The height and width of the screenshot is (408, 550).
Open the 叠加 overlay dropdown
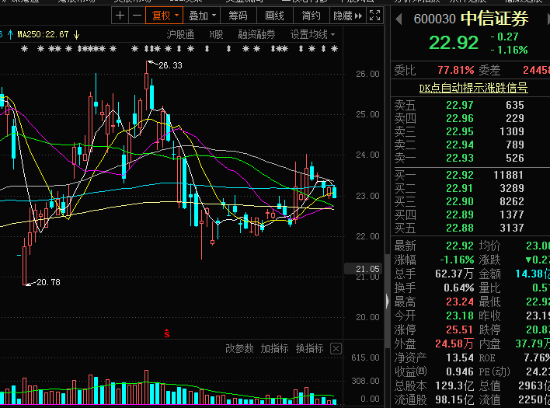pyautogui.click(x=202, y=16)
